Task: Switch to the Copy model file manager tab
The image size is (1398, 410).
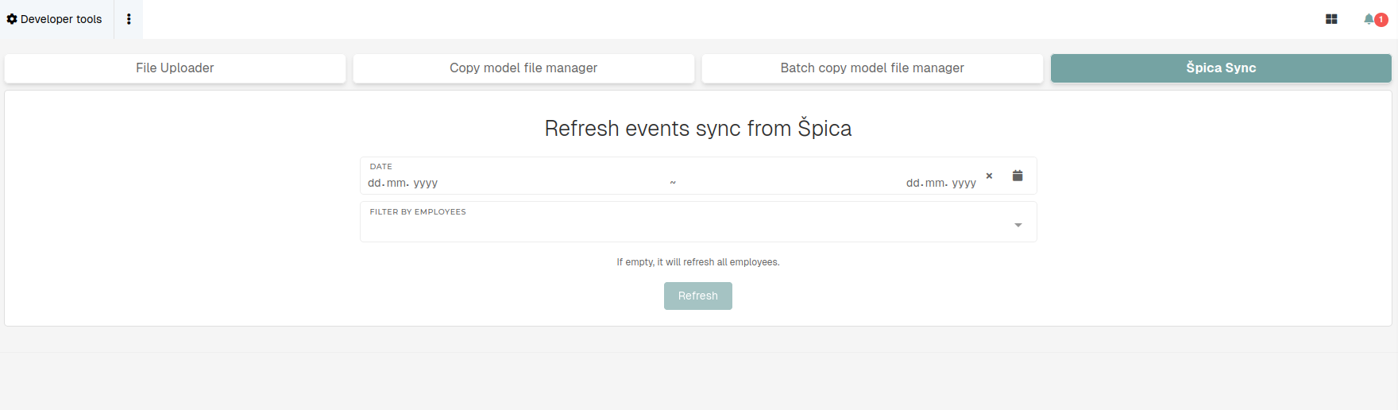Action: tap(523, 68)
